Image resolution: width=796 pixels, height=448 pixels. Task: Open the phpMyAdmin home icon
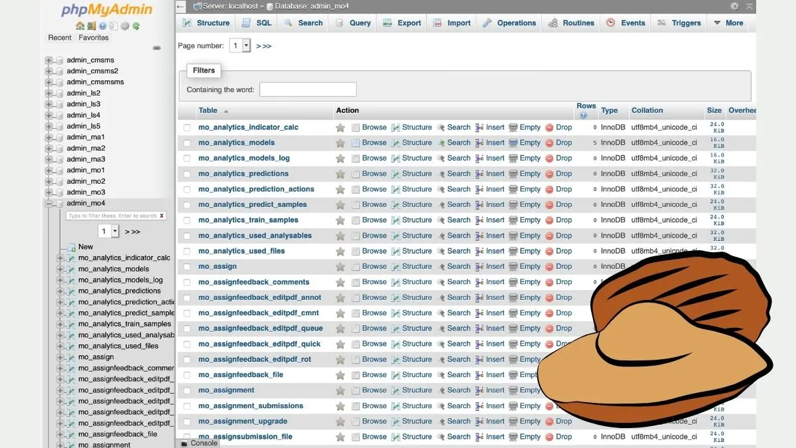80,26
